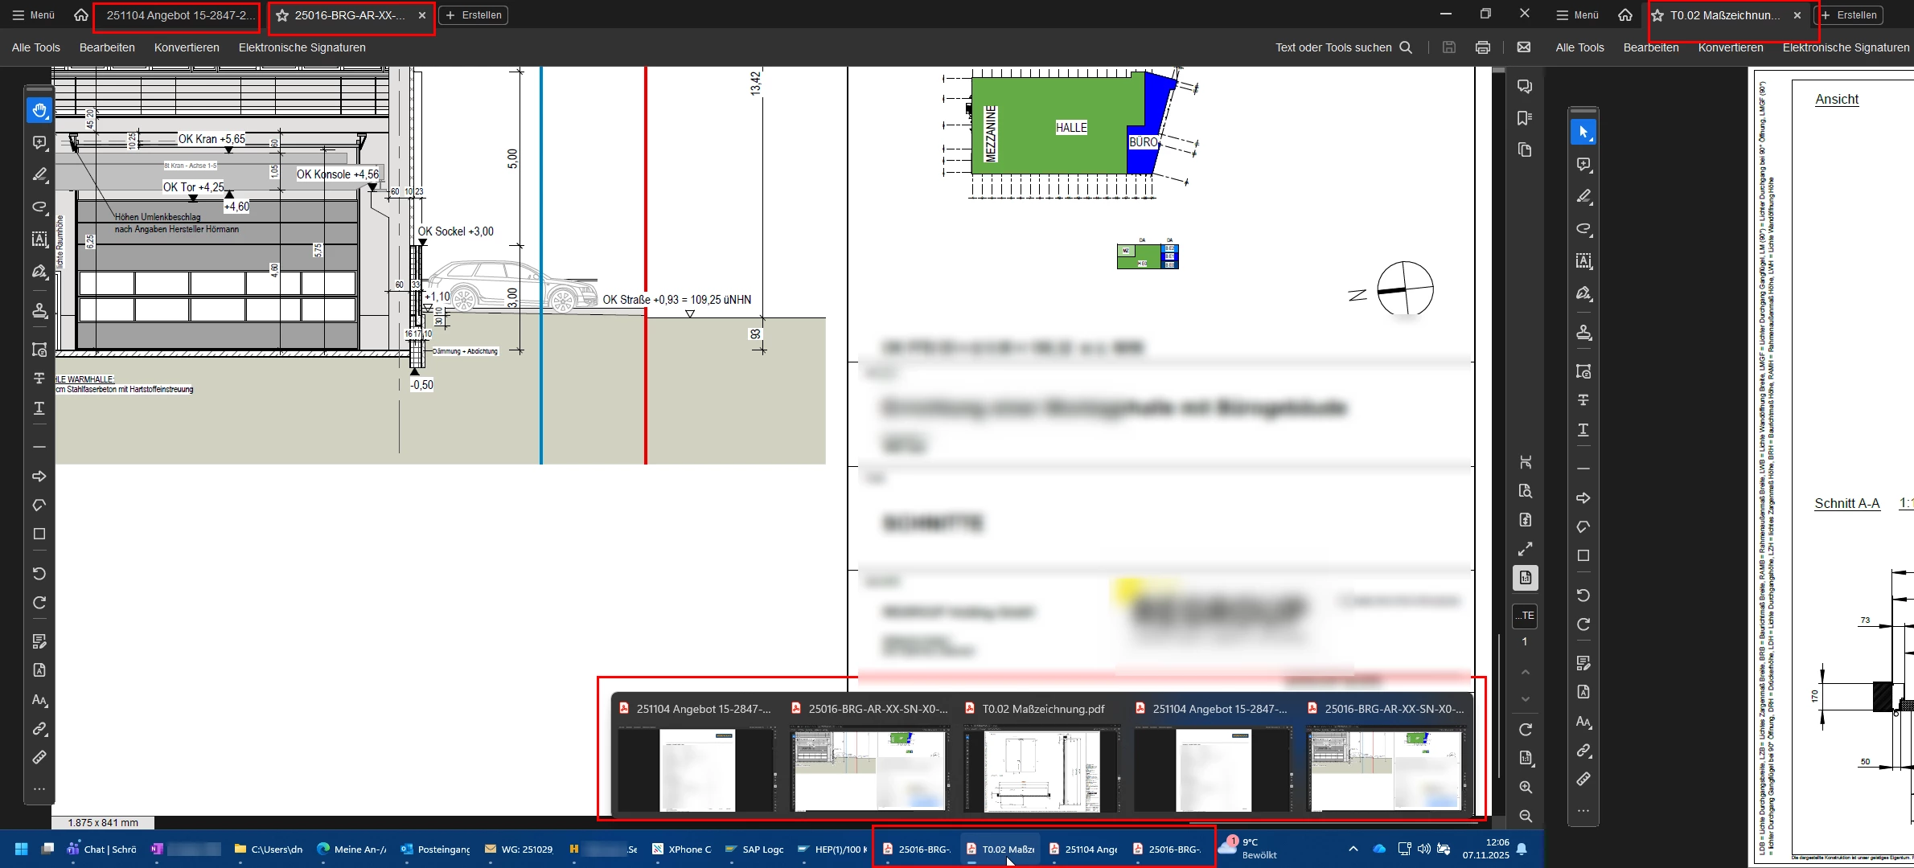Screen dimensions: 1914x868
Task: Pick the stamp tool in left window toolbar
Action: point(39,311)
